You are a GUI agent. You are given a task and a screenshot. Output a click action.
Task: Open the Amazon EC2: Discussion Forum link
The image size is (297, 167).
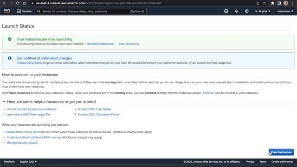tap(99, 115)
